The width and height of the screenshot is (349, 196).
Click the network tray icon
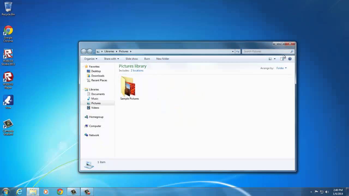[322, 192]
